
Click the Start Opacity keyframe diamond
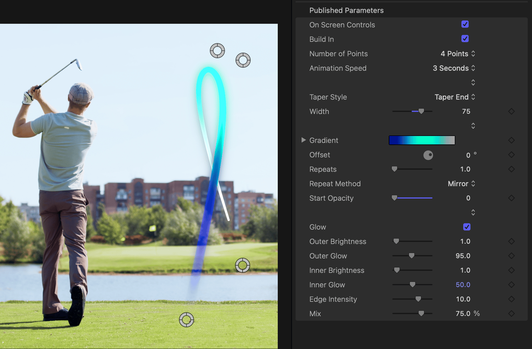point(511,198)
